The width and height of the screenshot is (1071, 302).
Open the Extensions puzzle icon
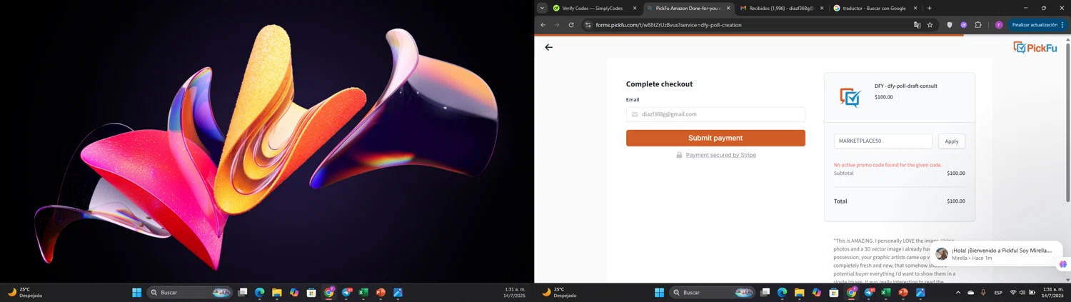tap(978, 25)
